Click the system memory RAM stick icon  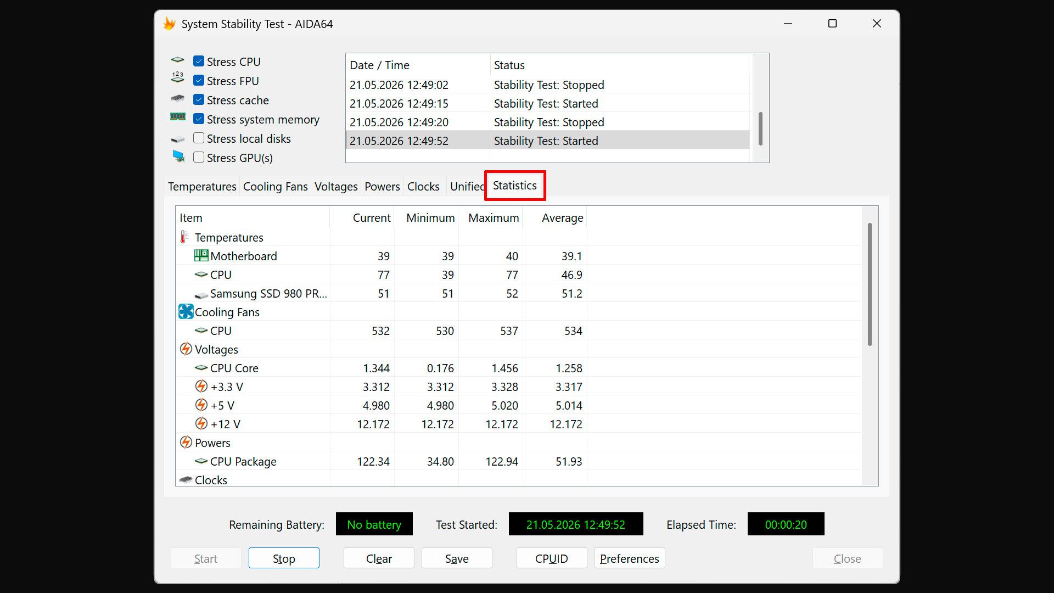[x=177, y=117]
